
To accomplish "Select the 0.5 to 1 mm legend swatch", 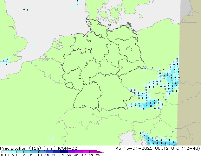I will point(13,152).
